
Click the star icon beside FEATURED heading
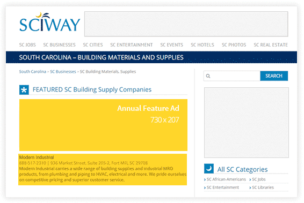(24, 90)
